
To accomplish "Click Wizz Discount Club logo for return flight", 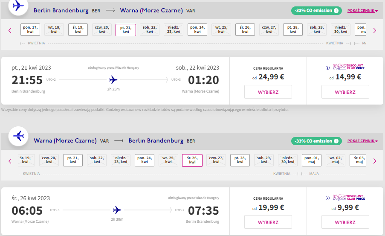I will pos(349,198).
